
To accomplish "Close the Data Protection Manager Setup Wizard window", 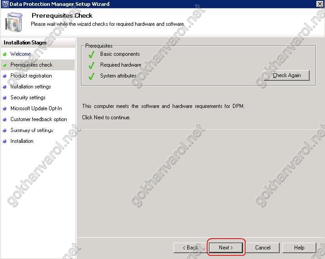I will pyautogui.click(x=320, y=4).
